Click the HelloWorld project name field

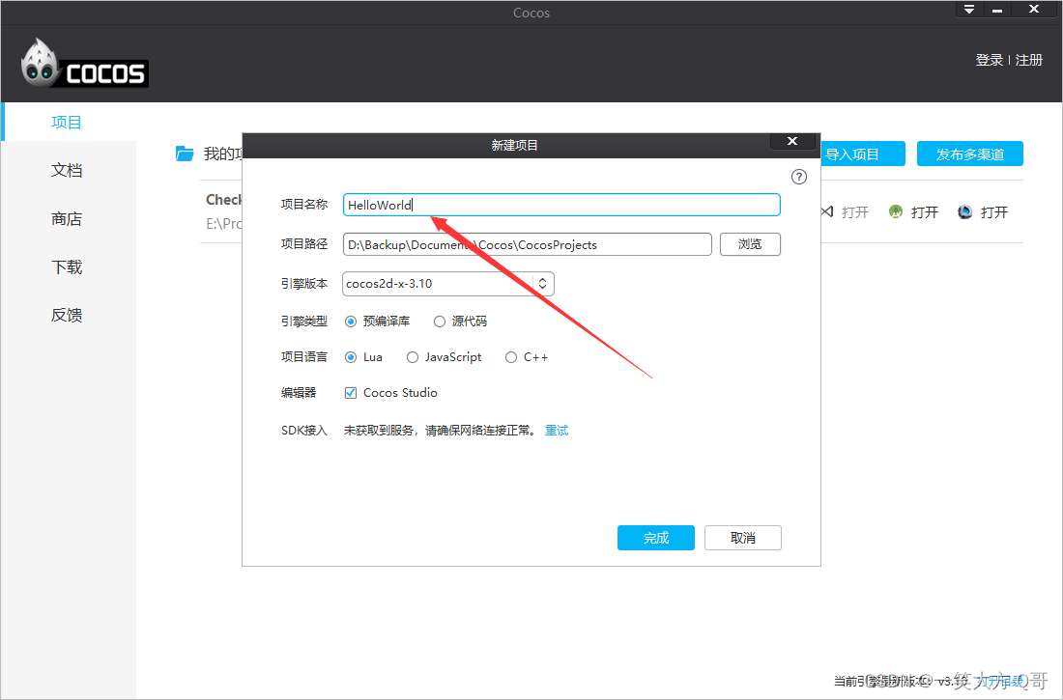coord(560,204)
